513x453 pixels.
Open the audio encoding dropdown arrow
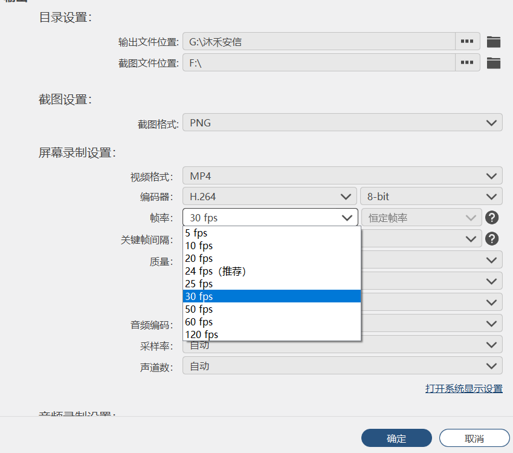(491, 324)
